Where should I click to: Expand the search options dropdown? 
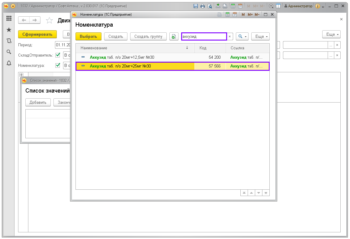(x=242, y=37)
